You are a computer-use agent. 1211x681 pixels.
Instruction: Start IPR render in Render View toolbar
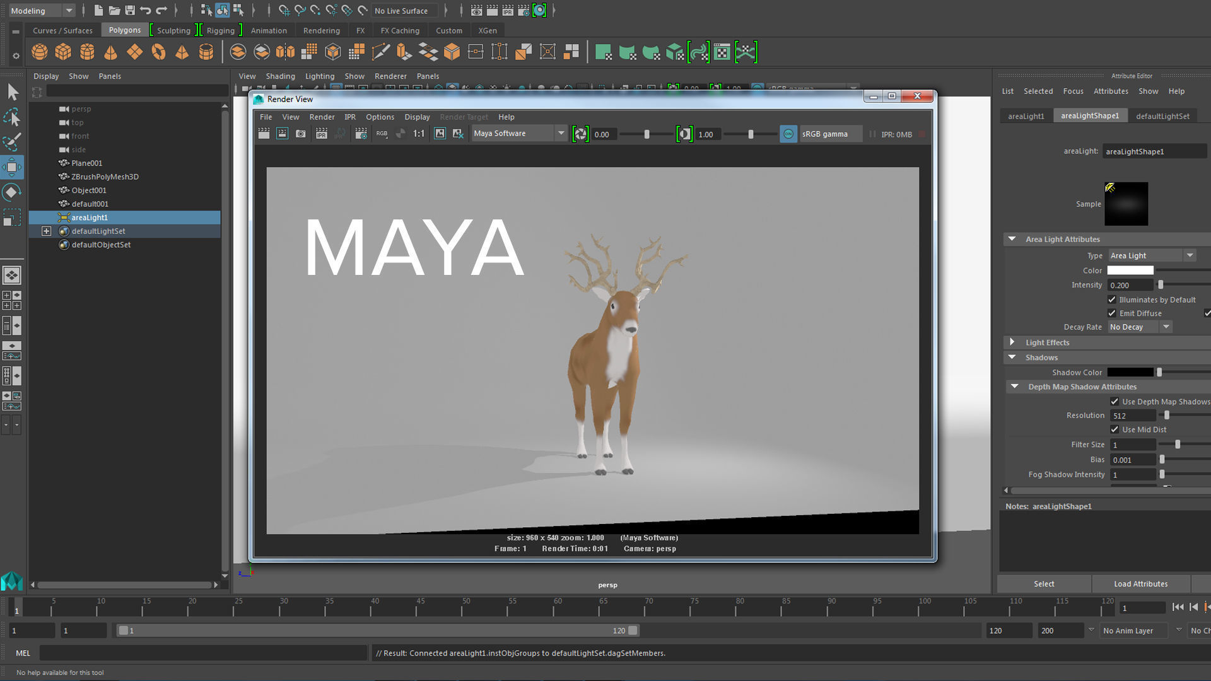[x=321, y=134]
